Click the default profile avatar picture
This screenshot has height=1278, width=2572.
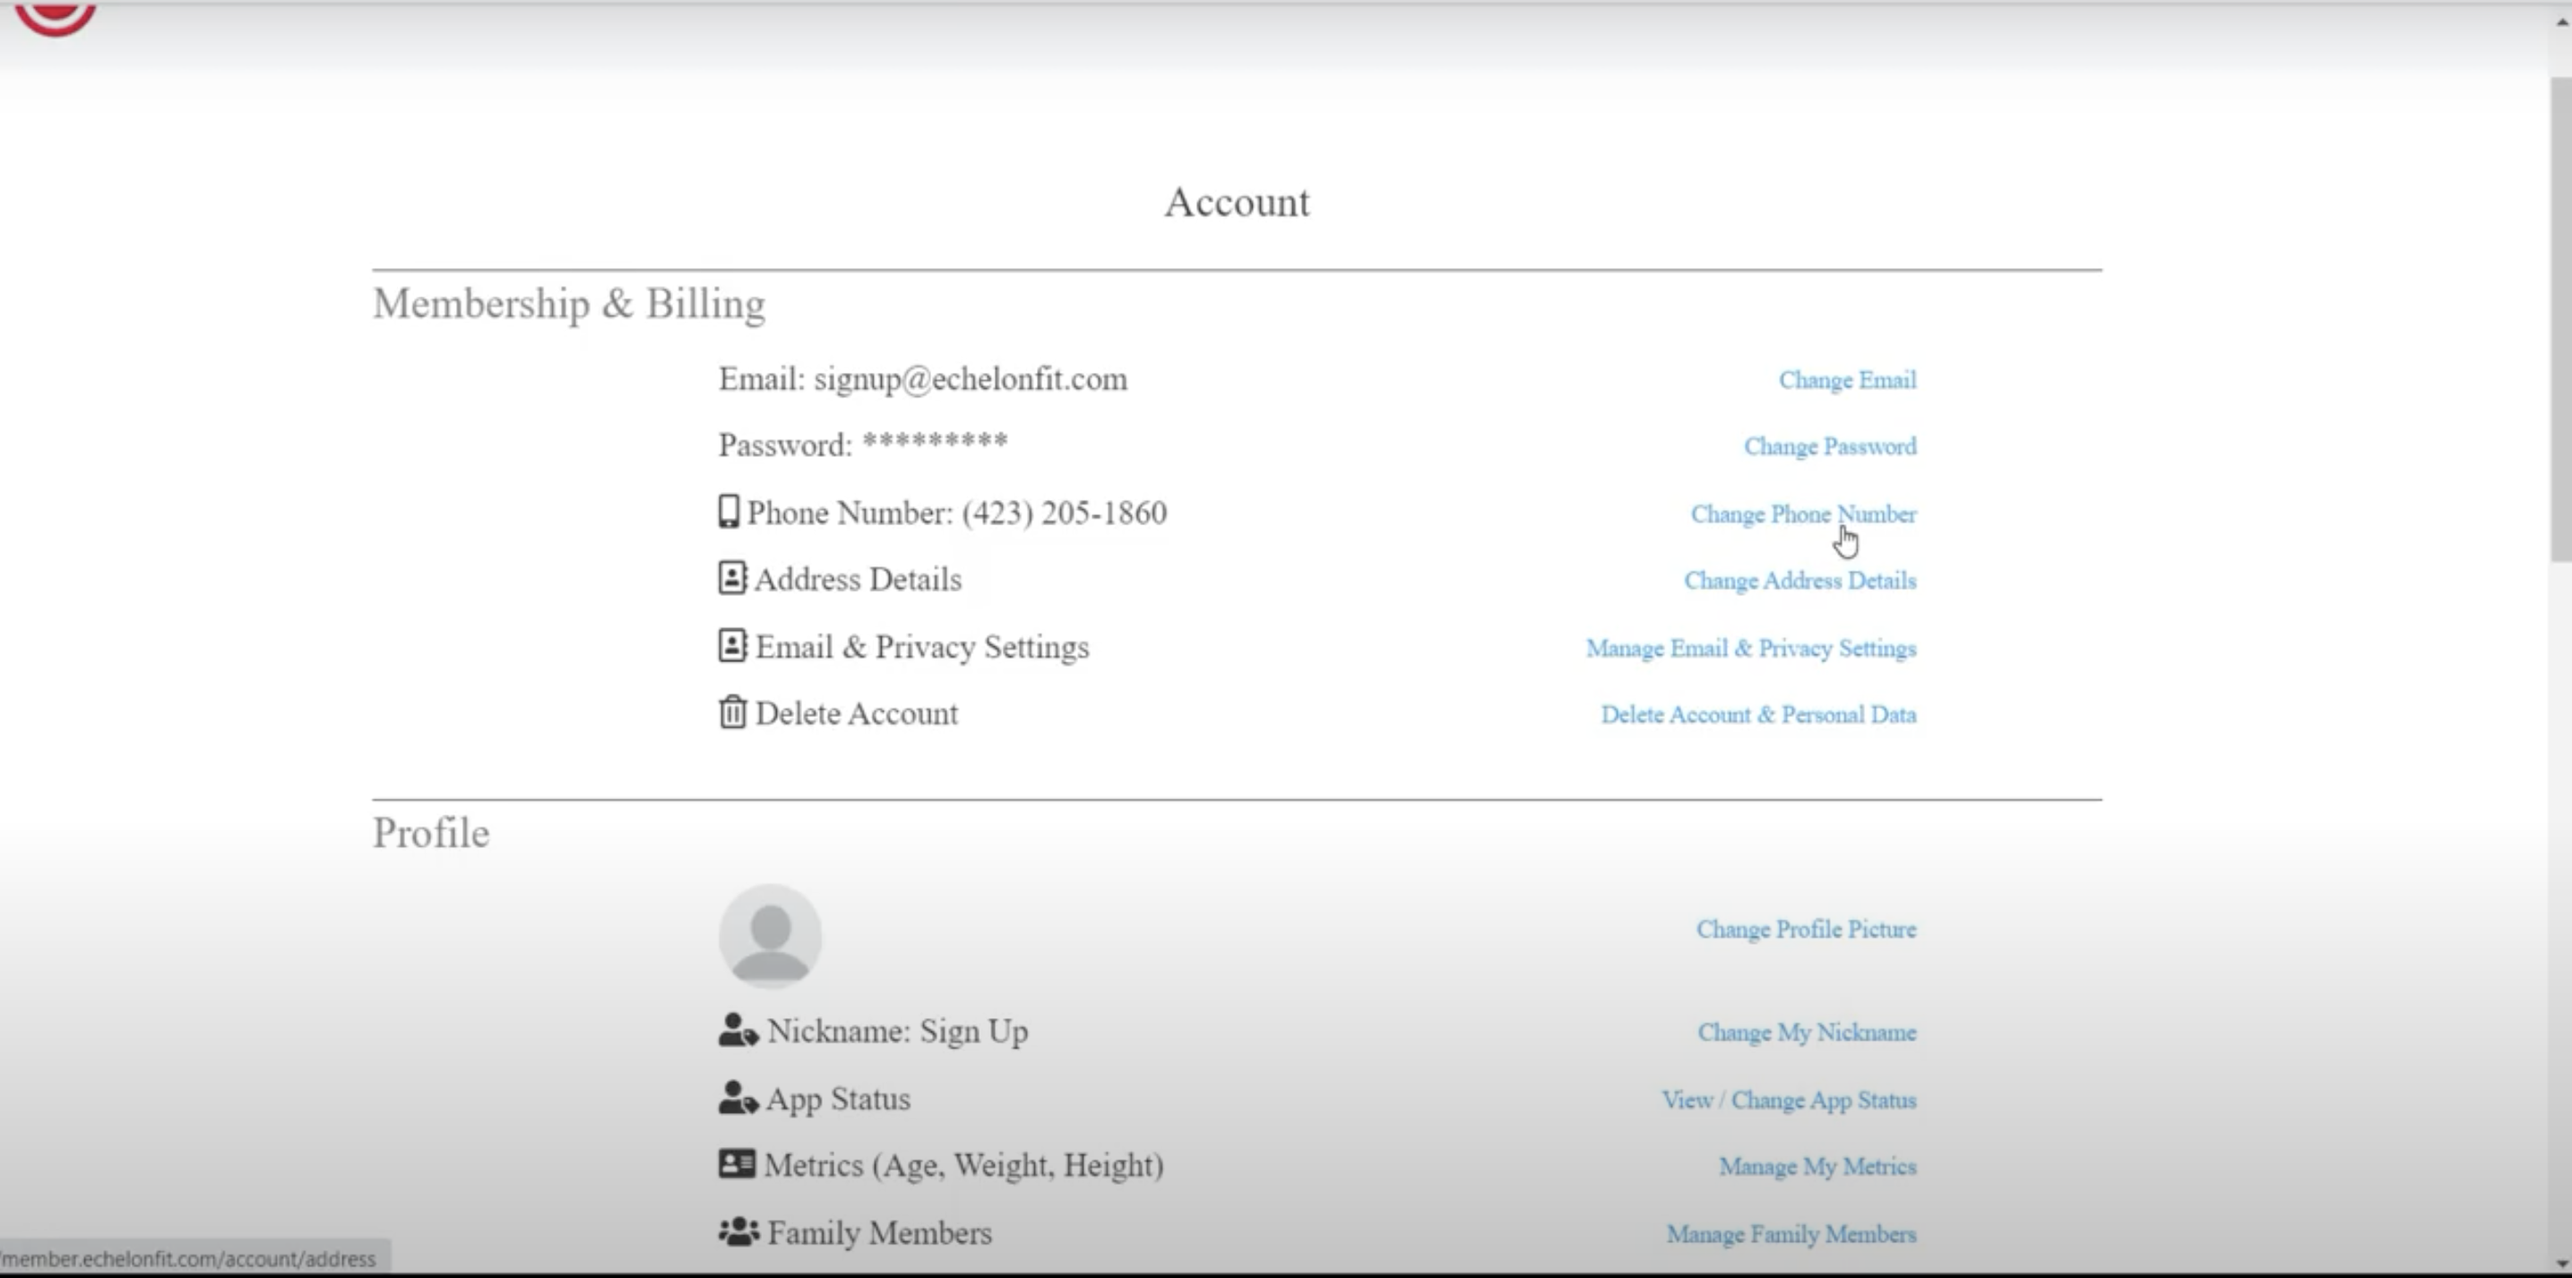[x=770, y=936]
